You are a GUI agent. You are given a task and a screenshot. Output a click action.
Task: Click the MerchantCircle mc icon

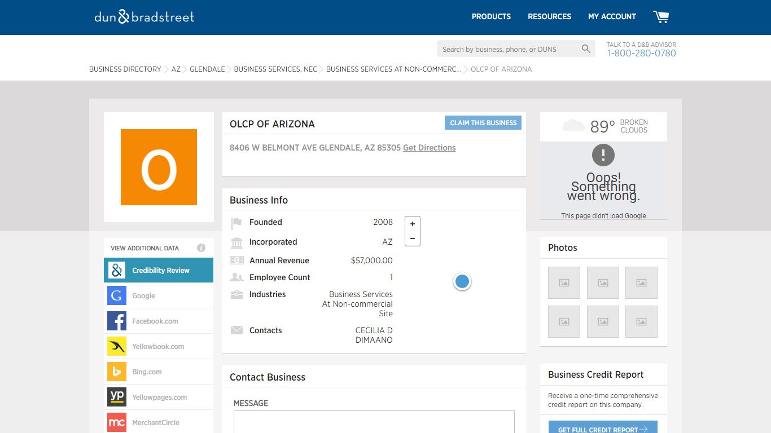tap(117, 422)
